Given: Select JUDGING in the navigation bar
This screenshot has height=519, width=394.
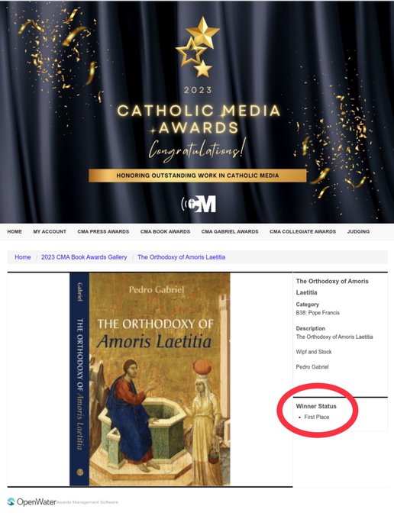Looking at the screenshot, I should [x=358, y=232].
